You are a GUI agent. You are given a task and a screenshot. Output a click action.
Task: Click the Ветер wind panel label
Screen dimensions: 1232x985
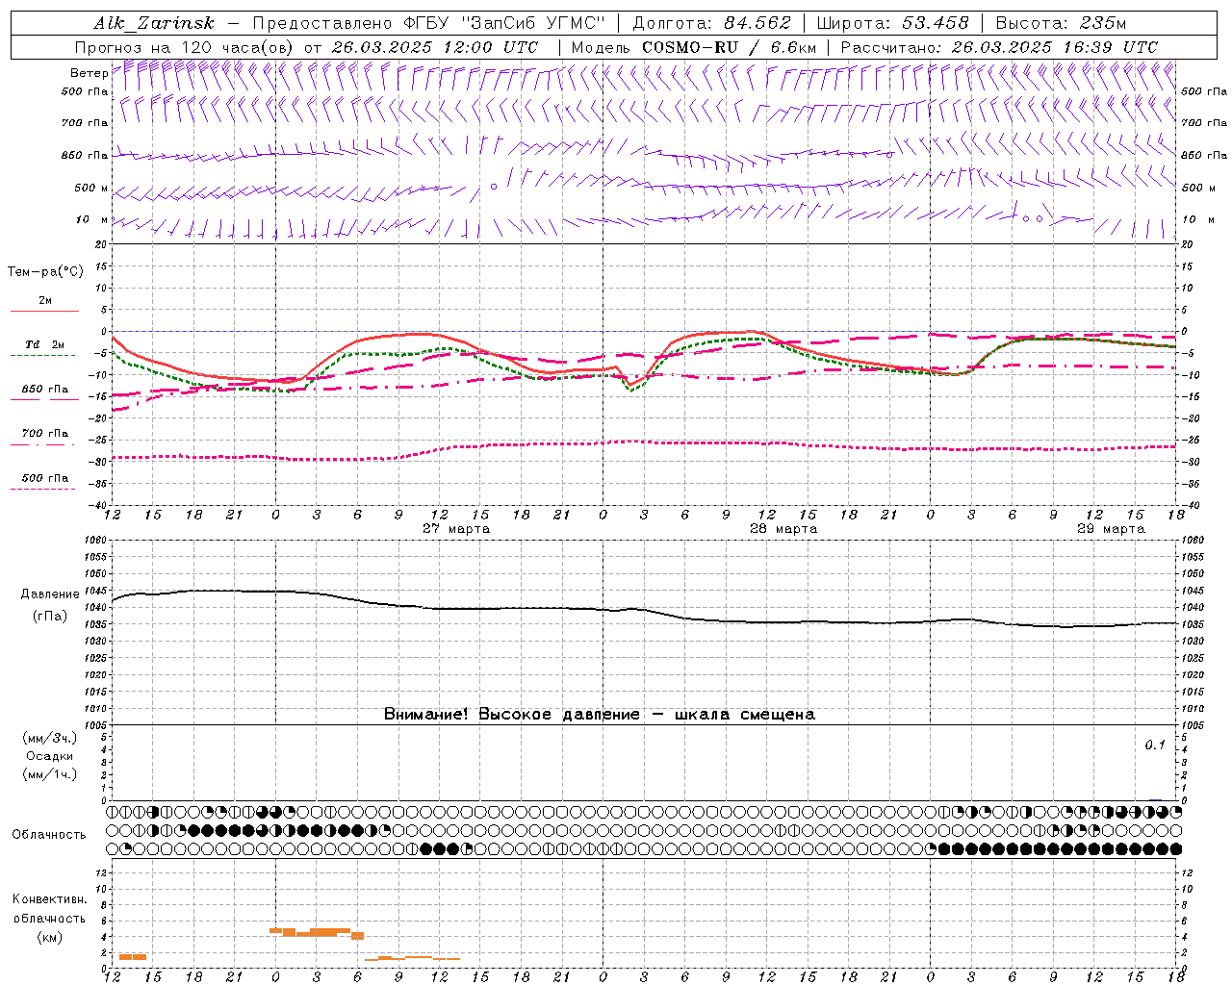(89, 73)
